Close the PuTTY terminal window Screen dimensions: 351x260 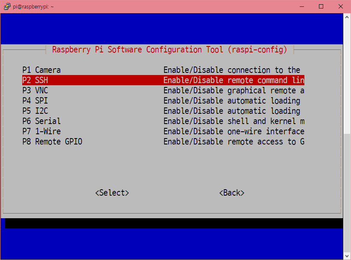coord(340,6)
